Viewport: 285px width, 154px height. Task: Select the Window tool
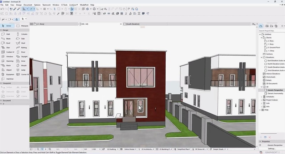pos(8,56)
